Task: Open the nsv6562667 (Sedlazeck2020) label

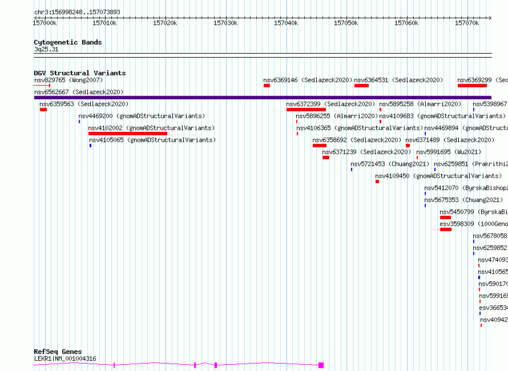Action: tap(79, 92)
